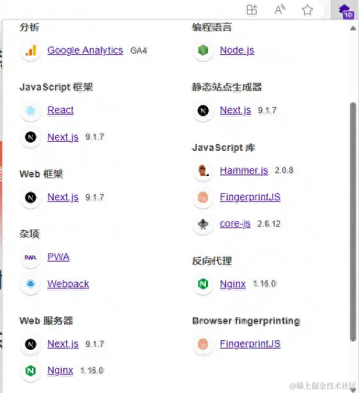
Task: Click the 反向代理 category heading
Action: [212, 261]
